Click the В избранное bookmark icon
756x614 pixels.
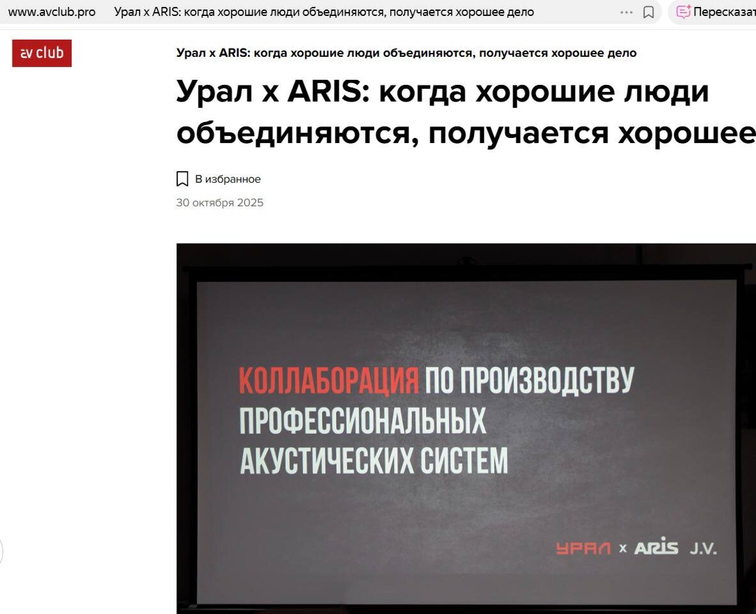(x=182, y=179)
